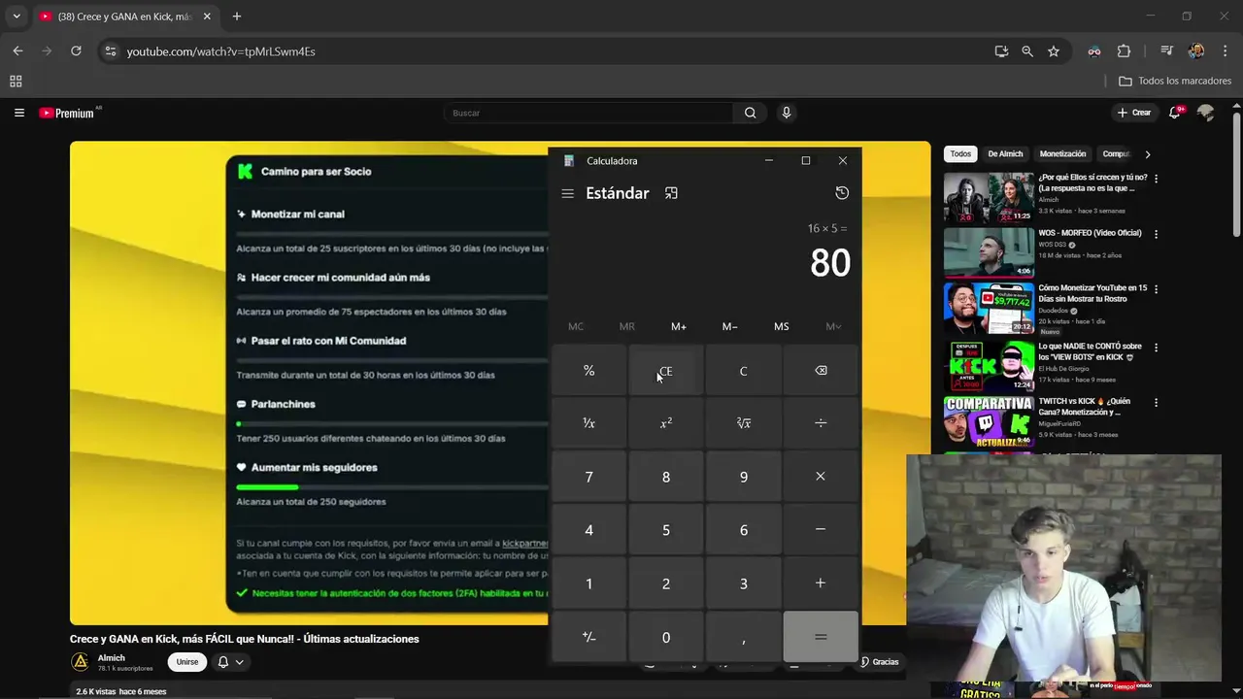Open the Calculator navigation hamburger menu
The width and height of the screenshot is (1243, 699).
click(x=567, y=193)
